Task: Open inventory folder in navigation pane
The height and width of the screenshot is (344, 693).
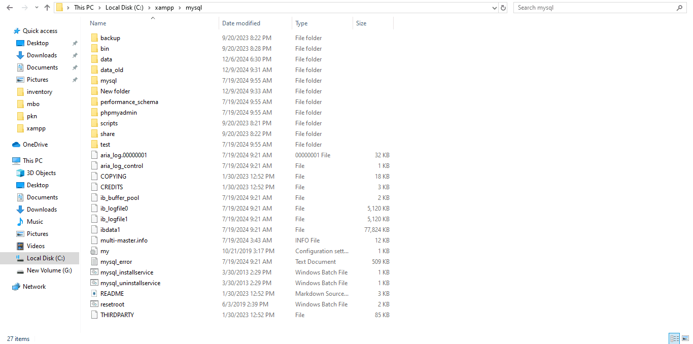Action: pyautogui.click(x=40, y=92)
